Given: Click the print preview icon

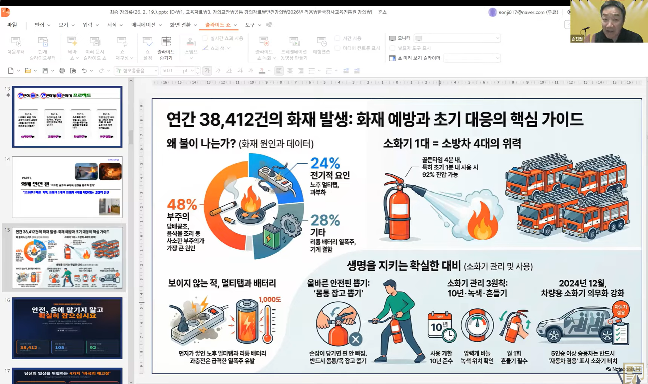Looking at the screenshot, I should pos(73,71).
